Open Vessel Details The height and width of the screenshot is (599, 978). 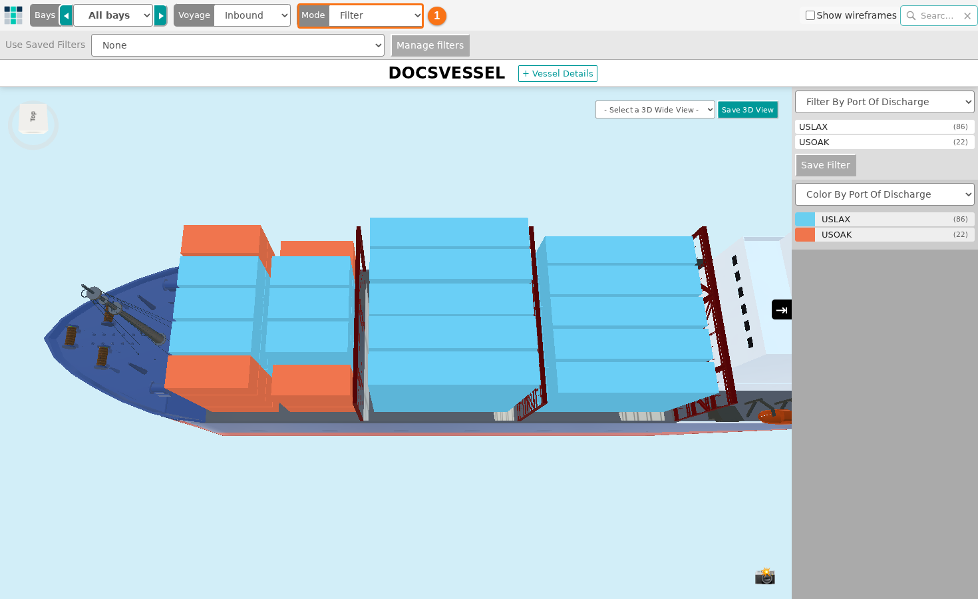558,73
